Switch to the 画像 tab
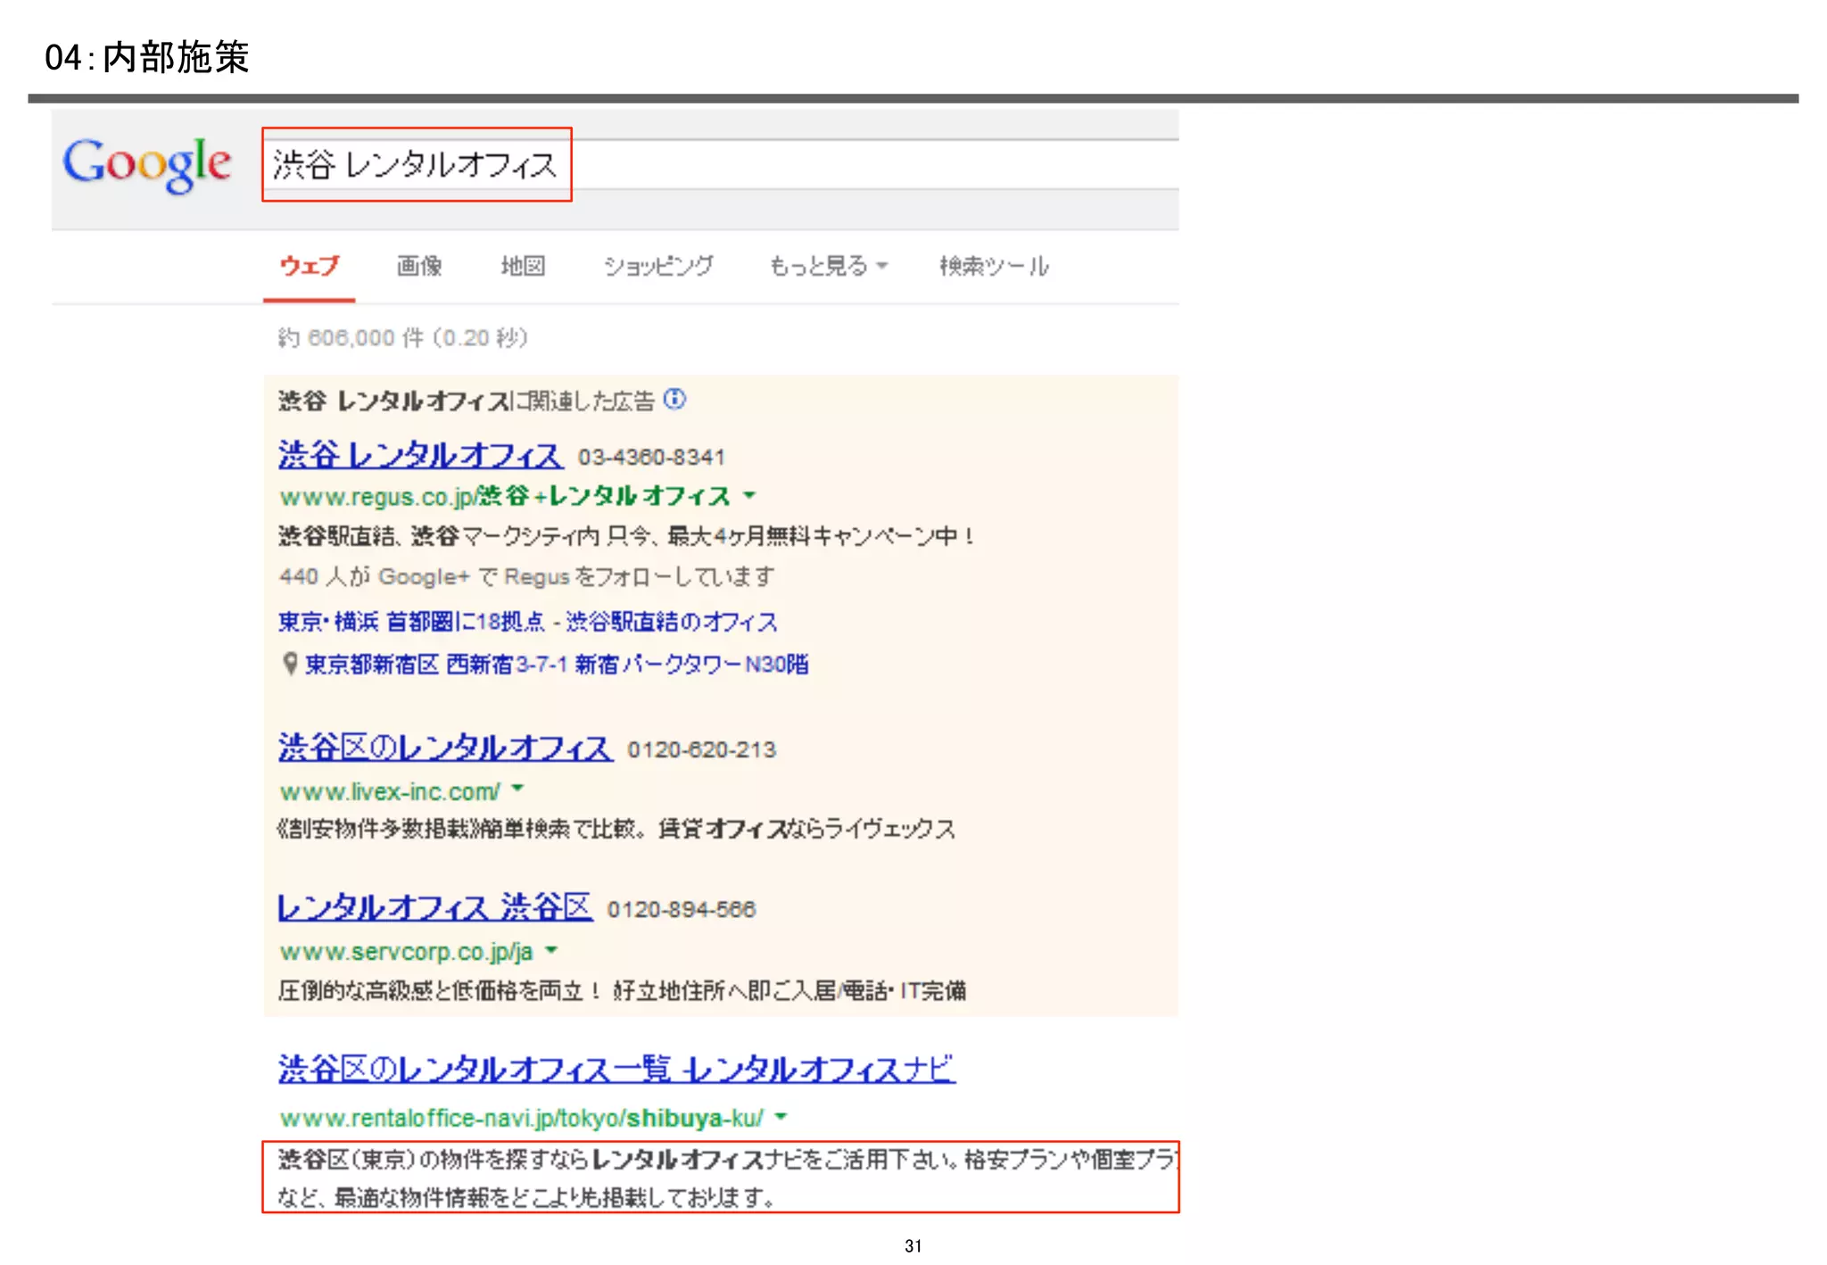1827x1265 pixels. click(419, 266)
